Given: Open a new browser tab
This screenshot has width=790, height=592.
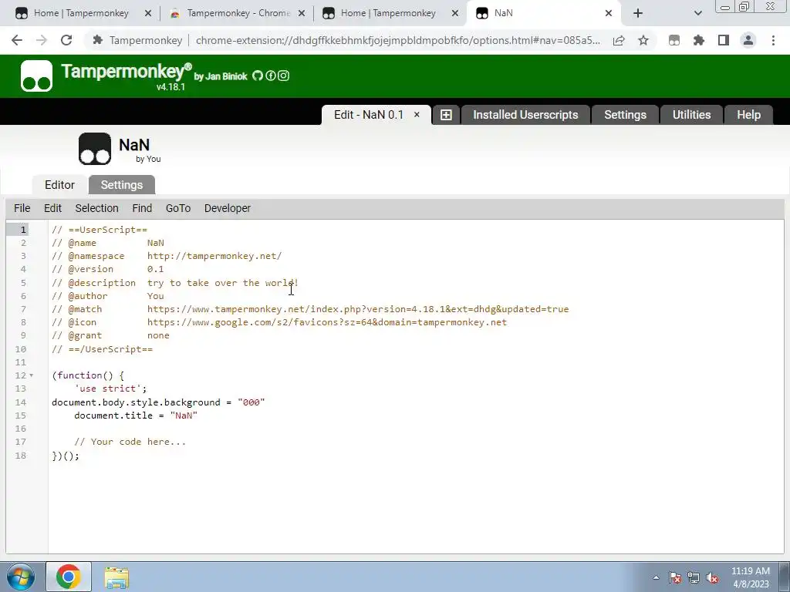Looking at the screenshot, I should coord(638,13).
